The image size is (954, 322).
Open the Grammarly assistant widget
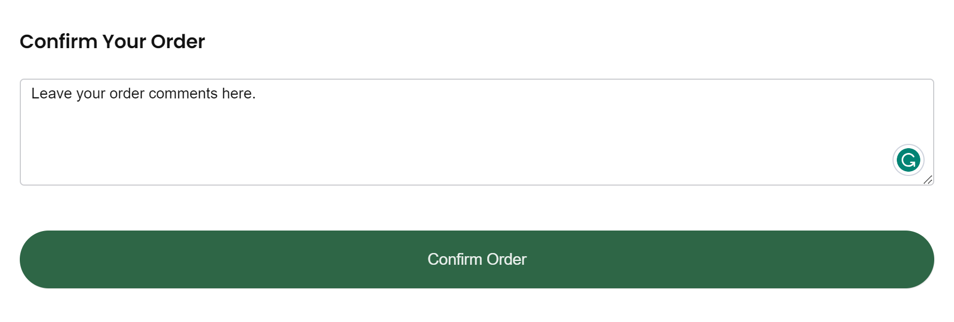[x=908, y=160]
